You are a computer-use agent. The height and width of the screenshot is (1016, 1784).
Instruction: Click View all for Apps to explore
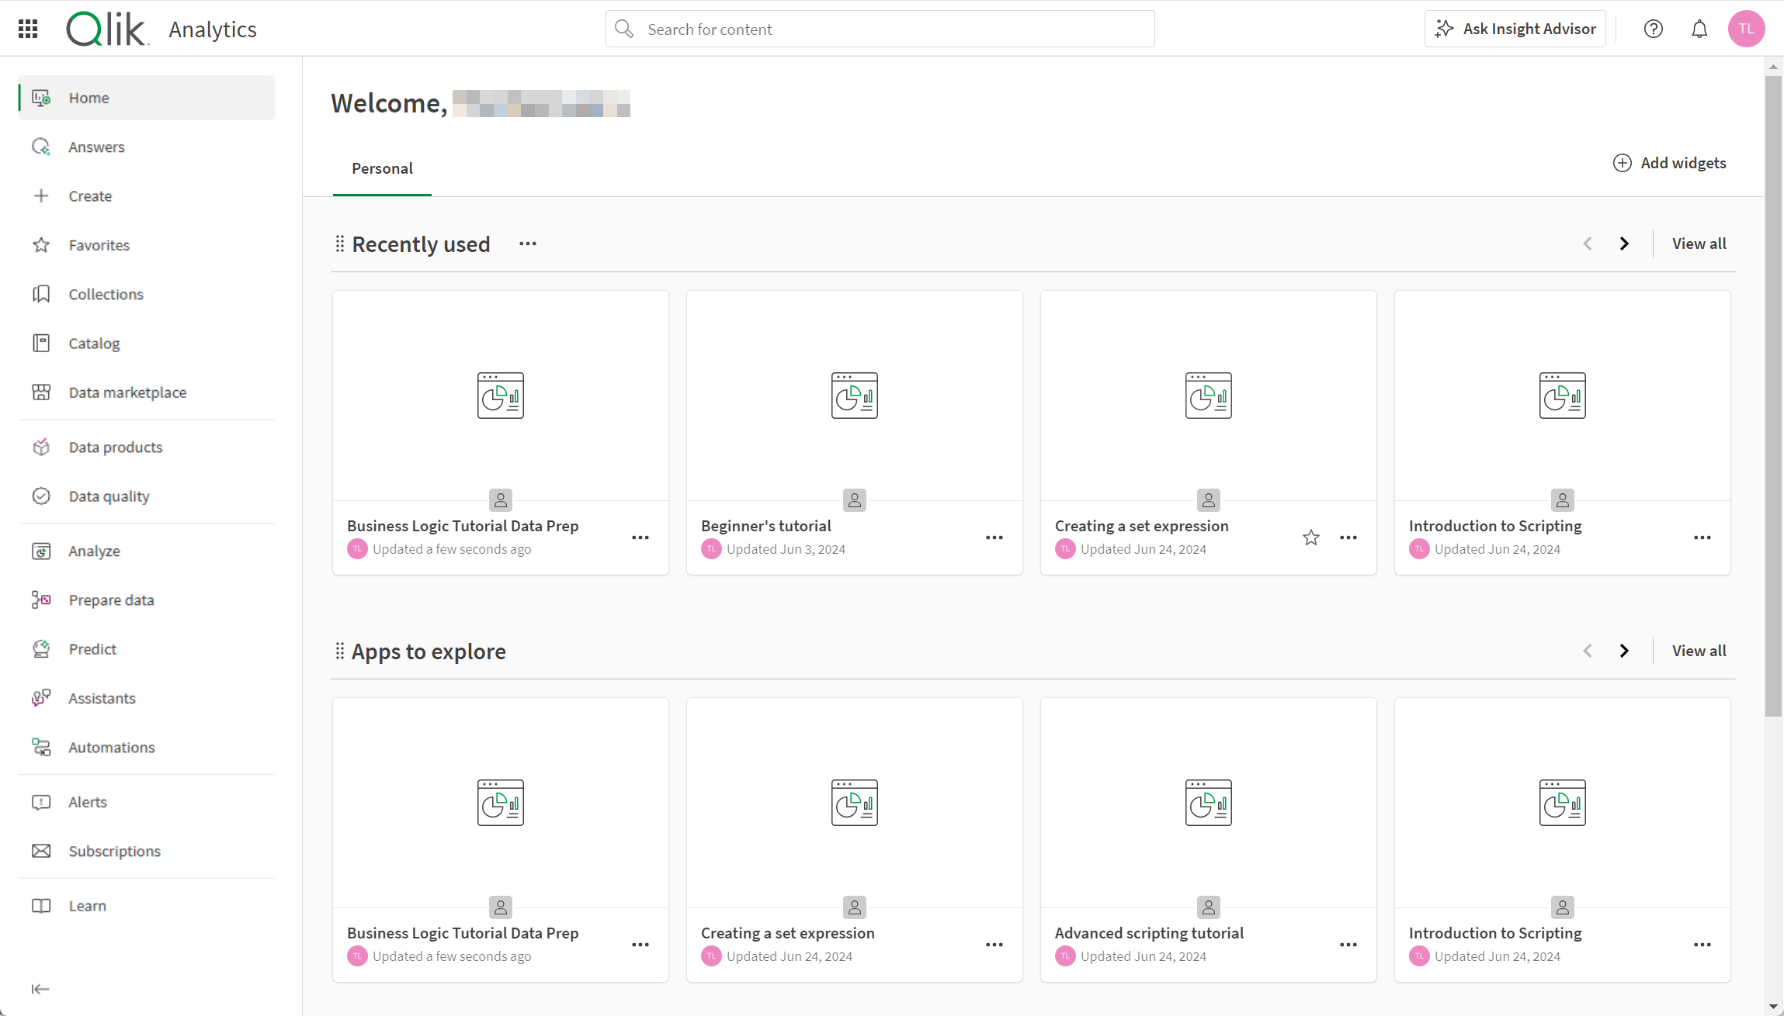[x=1699, y=651]
